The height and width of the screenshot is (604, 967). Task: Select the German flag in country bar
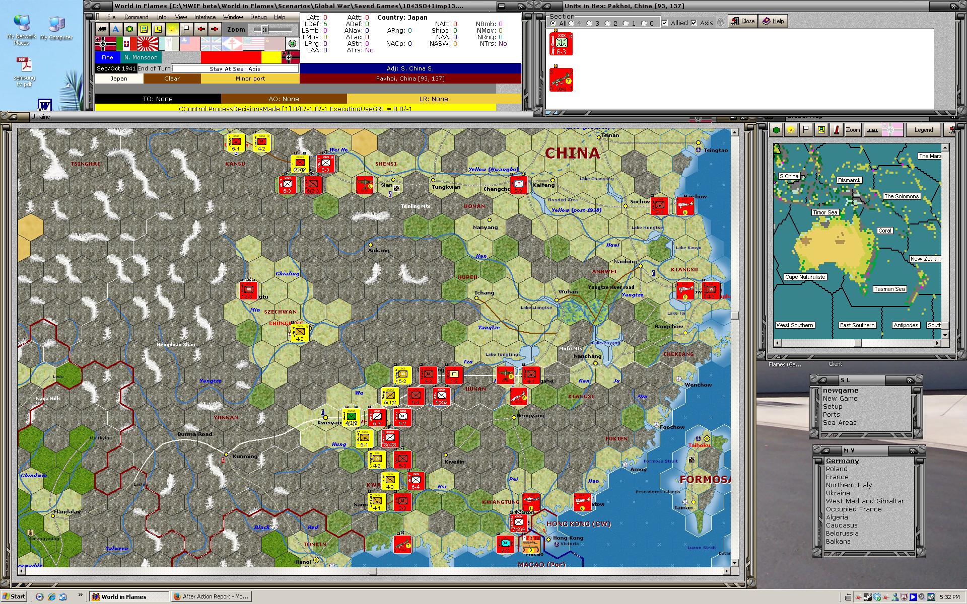pyautogui.click(x=105, y=44)
